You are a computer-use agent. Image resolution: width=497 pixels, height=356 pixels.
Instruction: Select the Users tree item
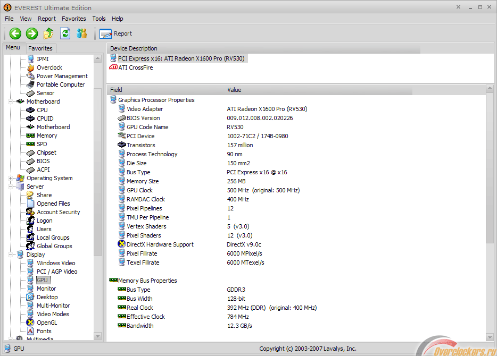[44, 230]
